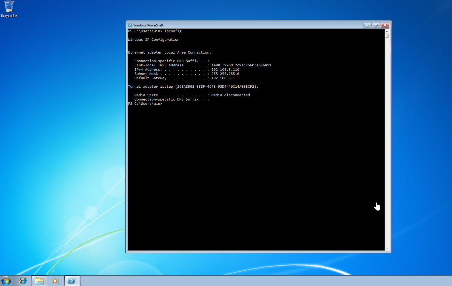Minimize the Windows PowerShell window
This screenshot has width=452, height=286.
tap(367, 25)
